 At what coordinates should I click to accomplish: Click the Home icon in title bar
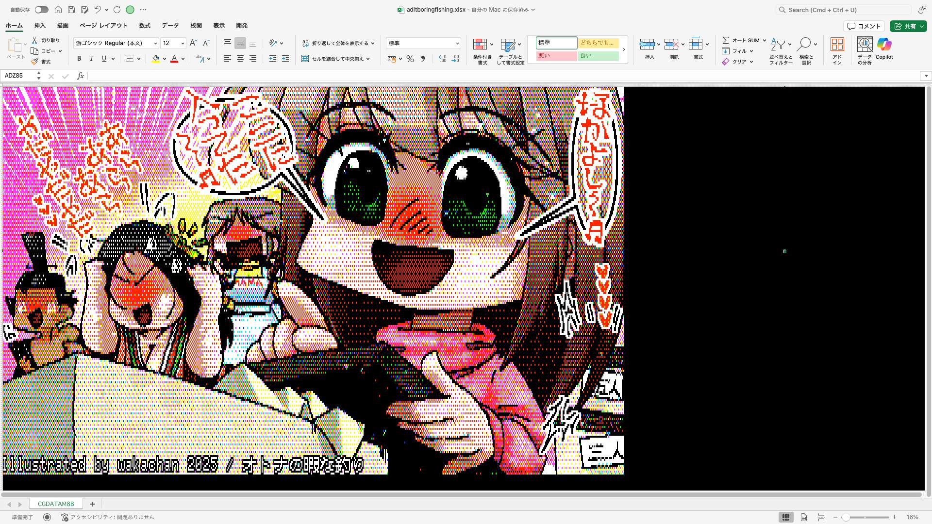click(x=58, y=10)
